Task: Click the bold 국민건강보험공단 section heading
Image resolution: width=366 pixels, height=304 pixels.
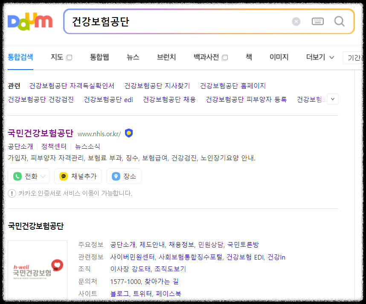Action: 36,226
